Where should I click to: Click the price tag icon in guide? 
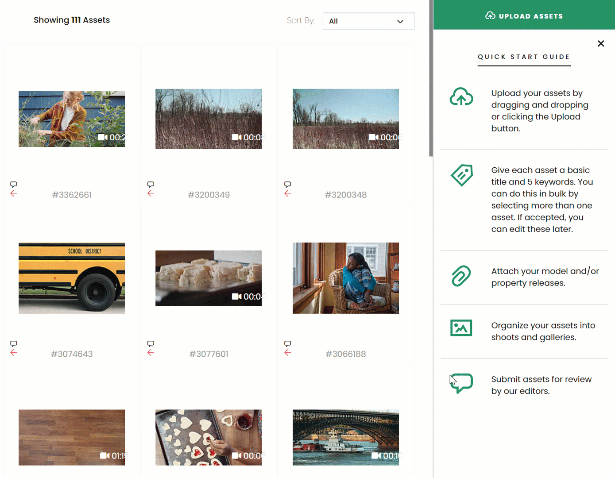[x=461, y=175]
